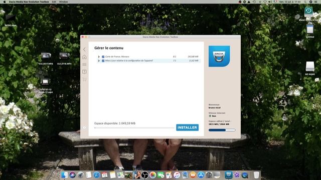Click the volume icon in menu bar
This screenshot has width=321, height=180.
coord(270,1)
